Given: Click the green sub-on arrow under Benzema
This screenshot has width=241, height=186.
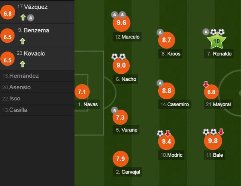Looking at the screenshot, I should click(23, 41).
